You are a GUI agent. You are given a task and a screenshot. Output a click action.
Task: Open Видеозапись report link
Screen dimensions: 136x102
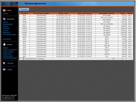click(7, 54)
